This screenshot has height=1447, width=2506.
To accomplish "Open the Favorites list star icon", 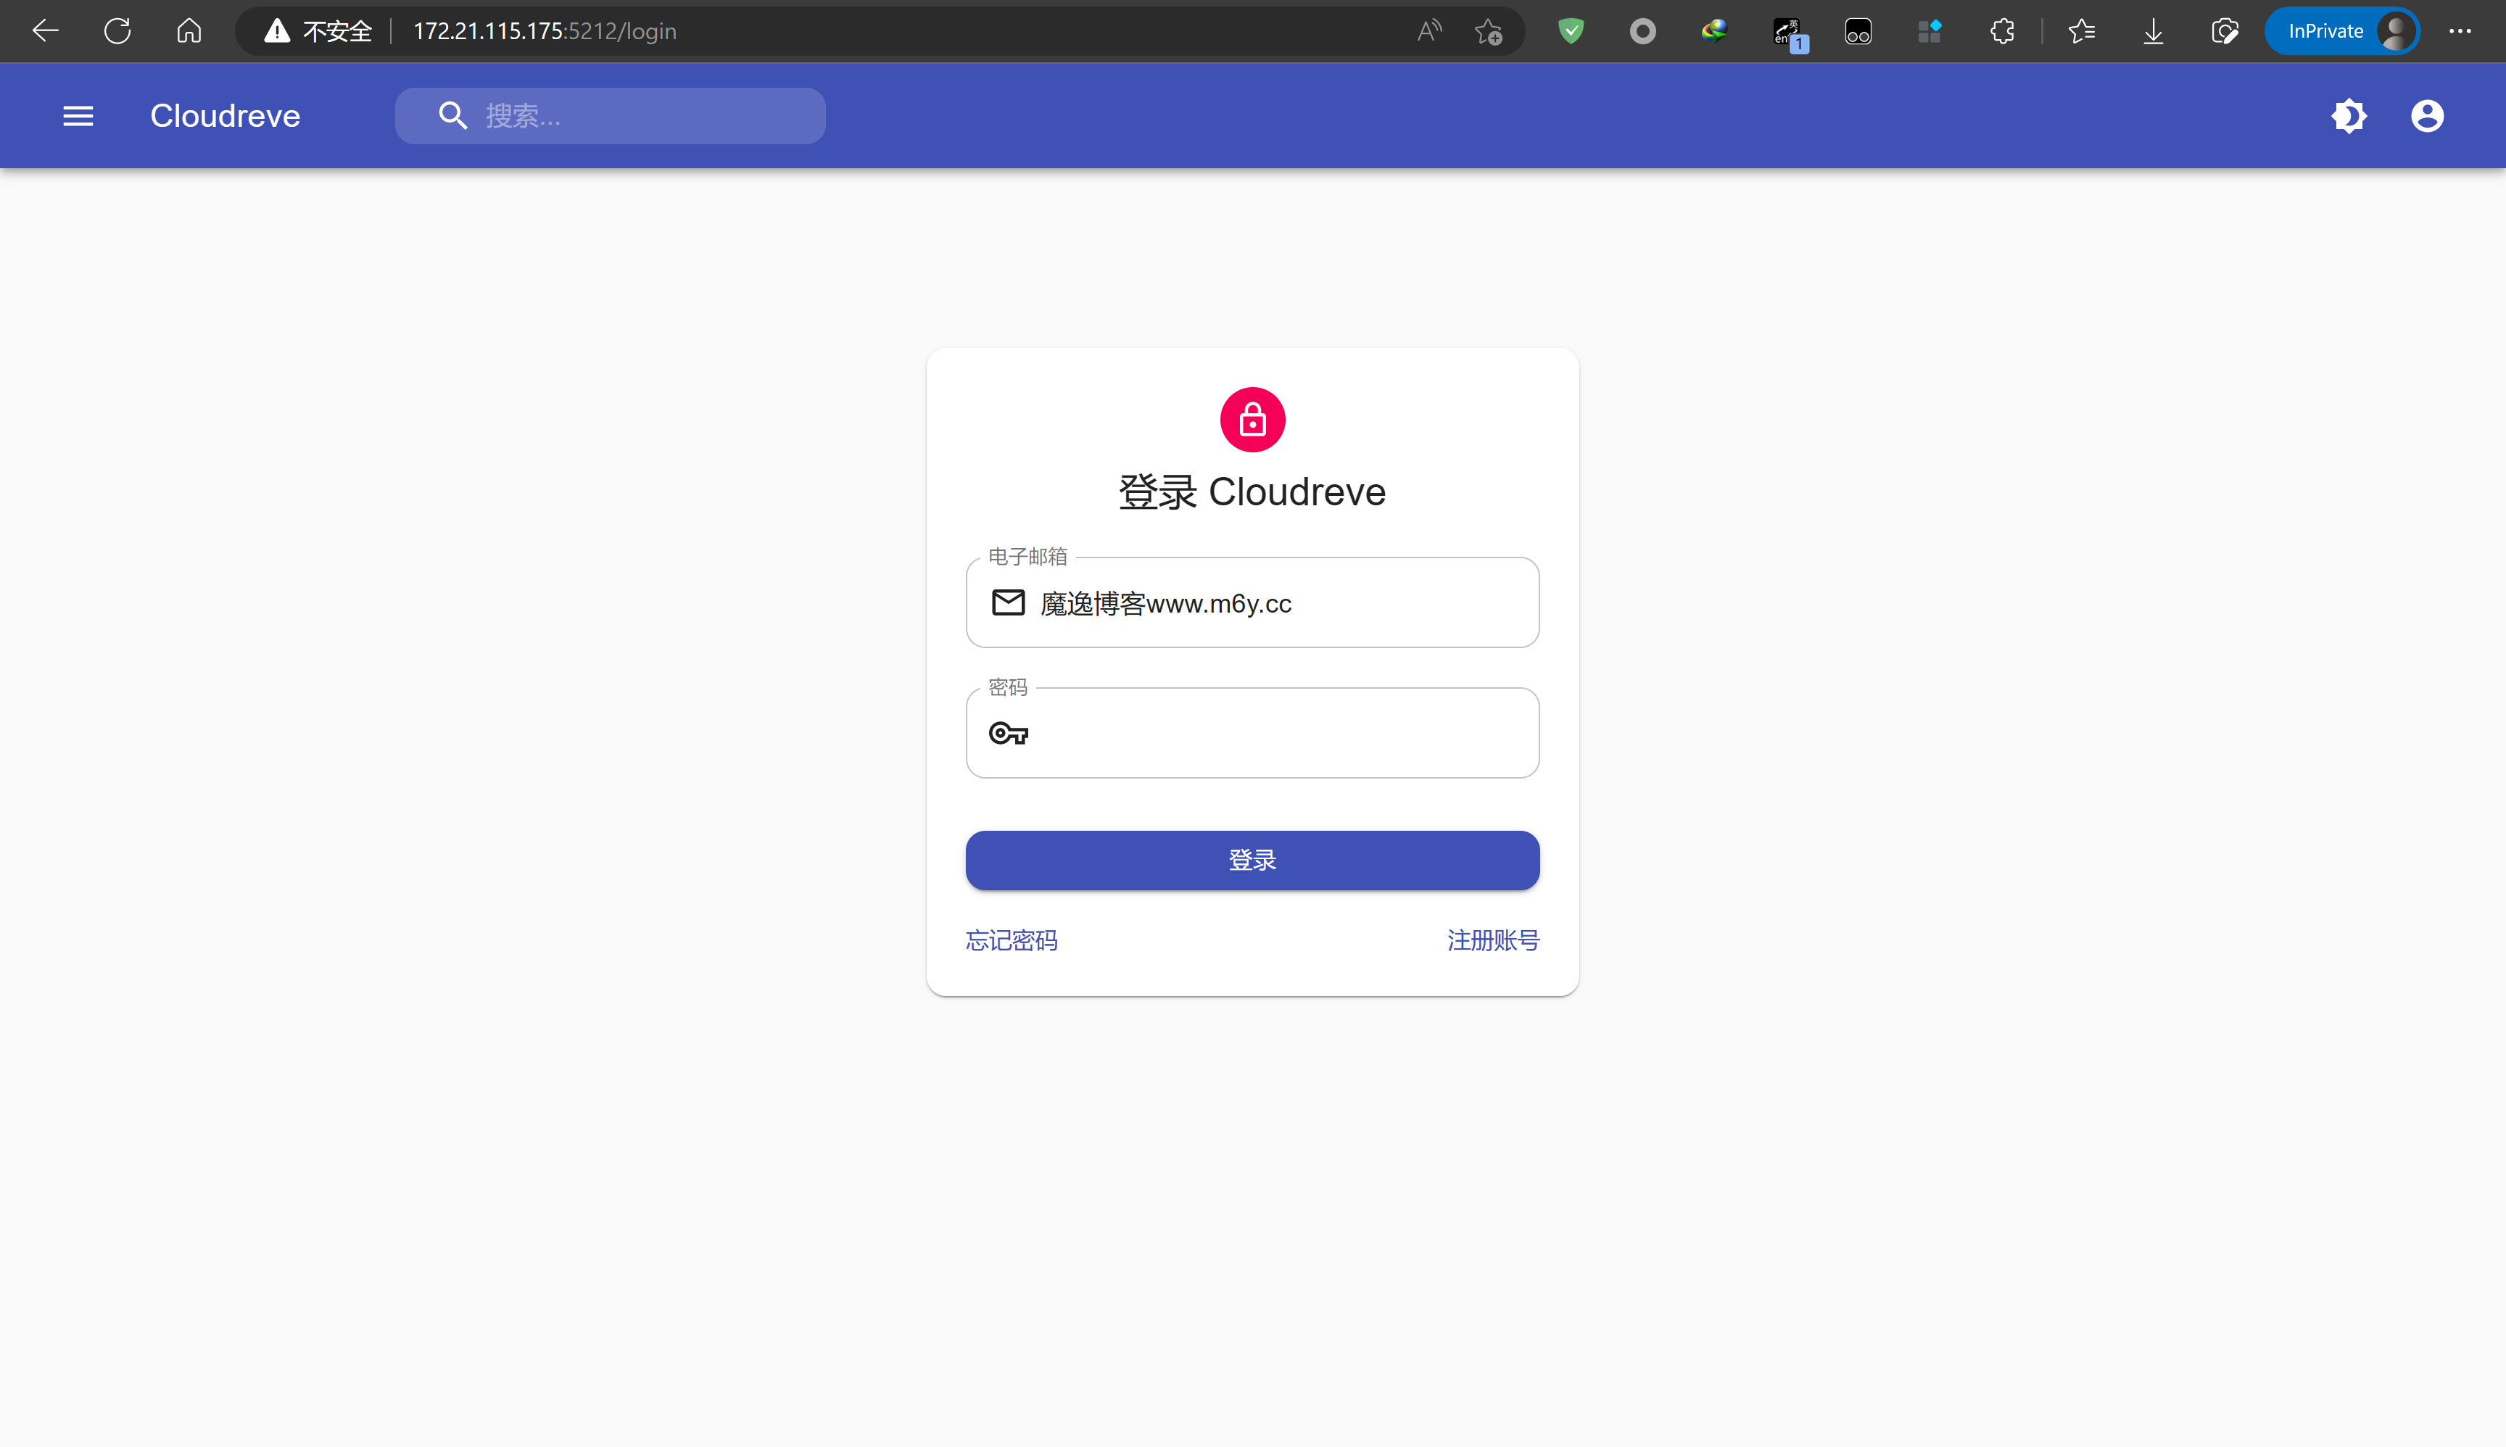I will (x=2082, y=32).
